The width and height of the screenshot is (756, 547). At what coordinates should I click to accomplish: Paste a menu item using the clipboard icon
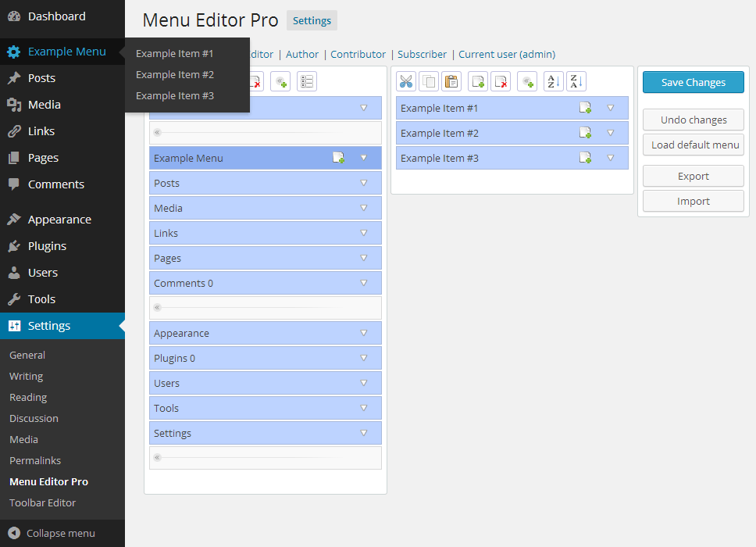pos(451,81)
